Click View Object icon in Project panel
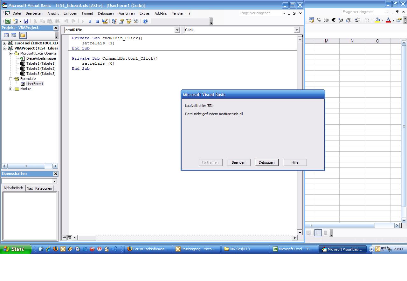This screenshot has height=281, width=407. pyautogui.click(x=14, y=35)
